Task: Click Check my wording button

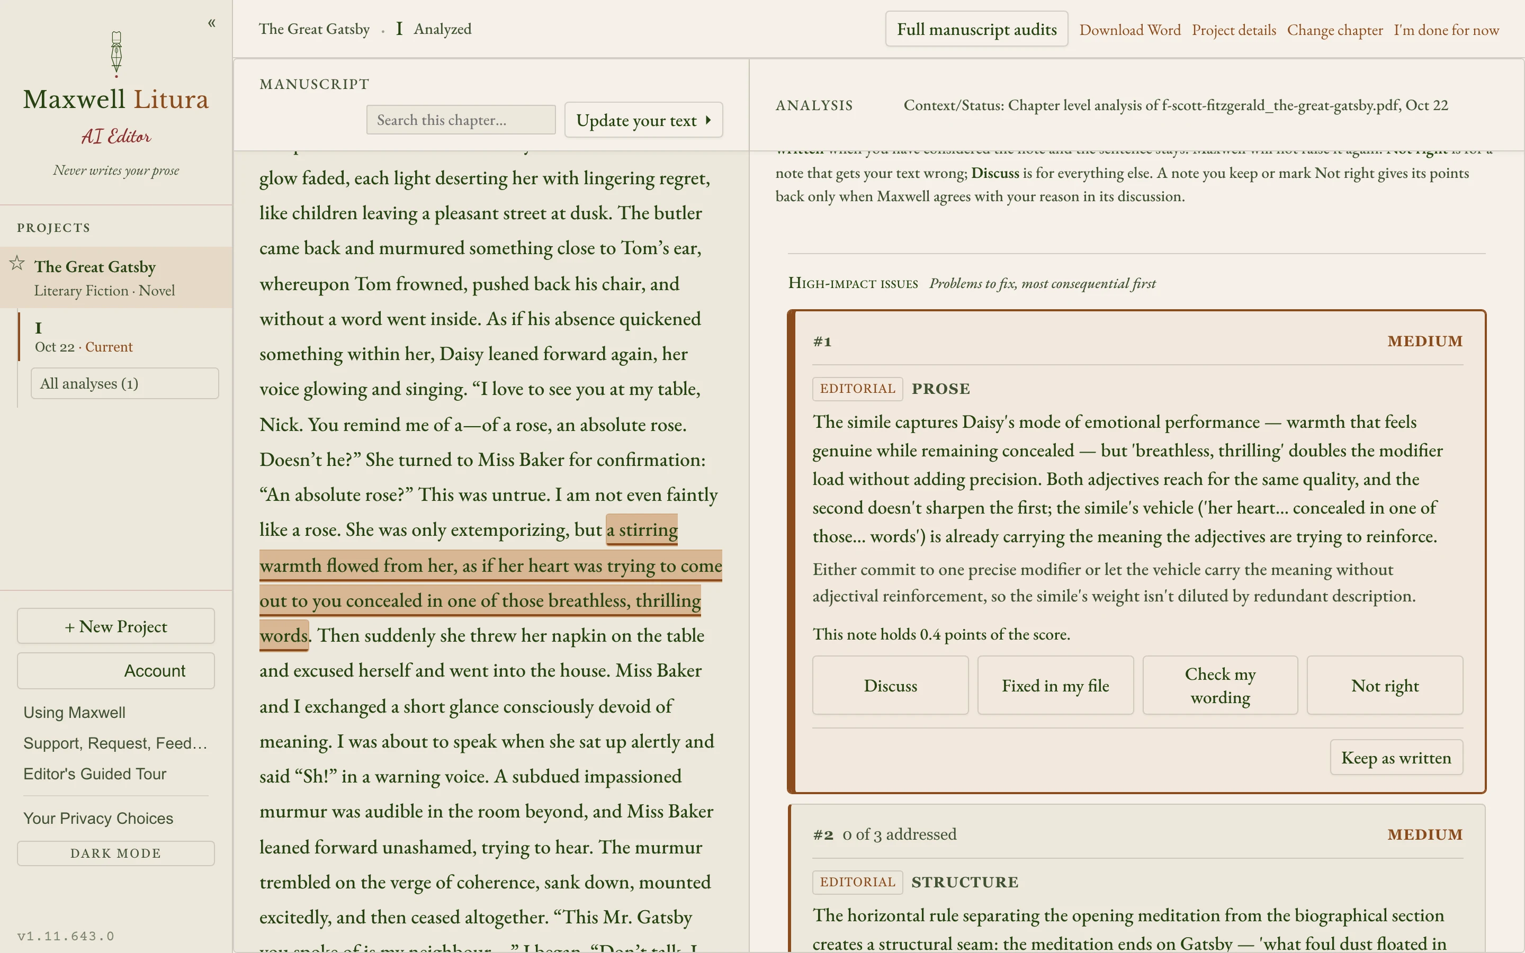Action: click(1221, 685)
